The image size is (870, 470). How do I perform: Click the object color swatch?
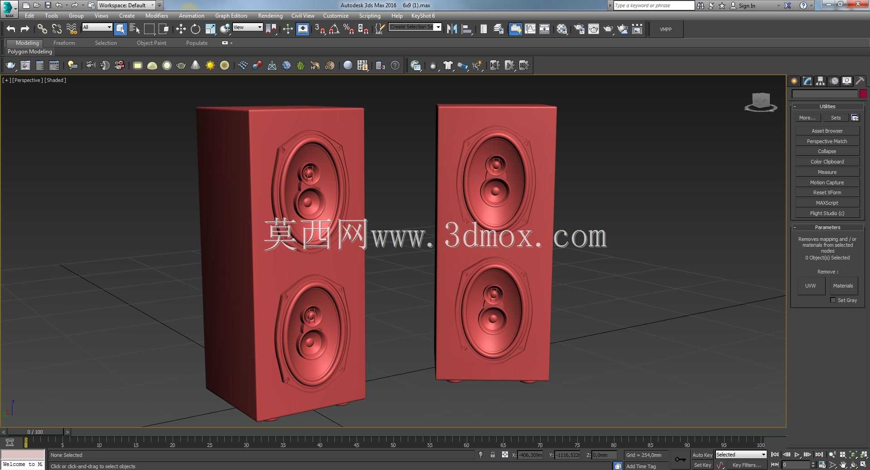[x=863, y=94]
